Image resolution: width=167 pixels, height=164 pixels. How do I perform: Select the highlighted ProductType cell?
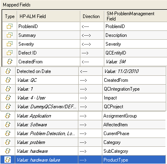pos(134,160)
